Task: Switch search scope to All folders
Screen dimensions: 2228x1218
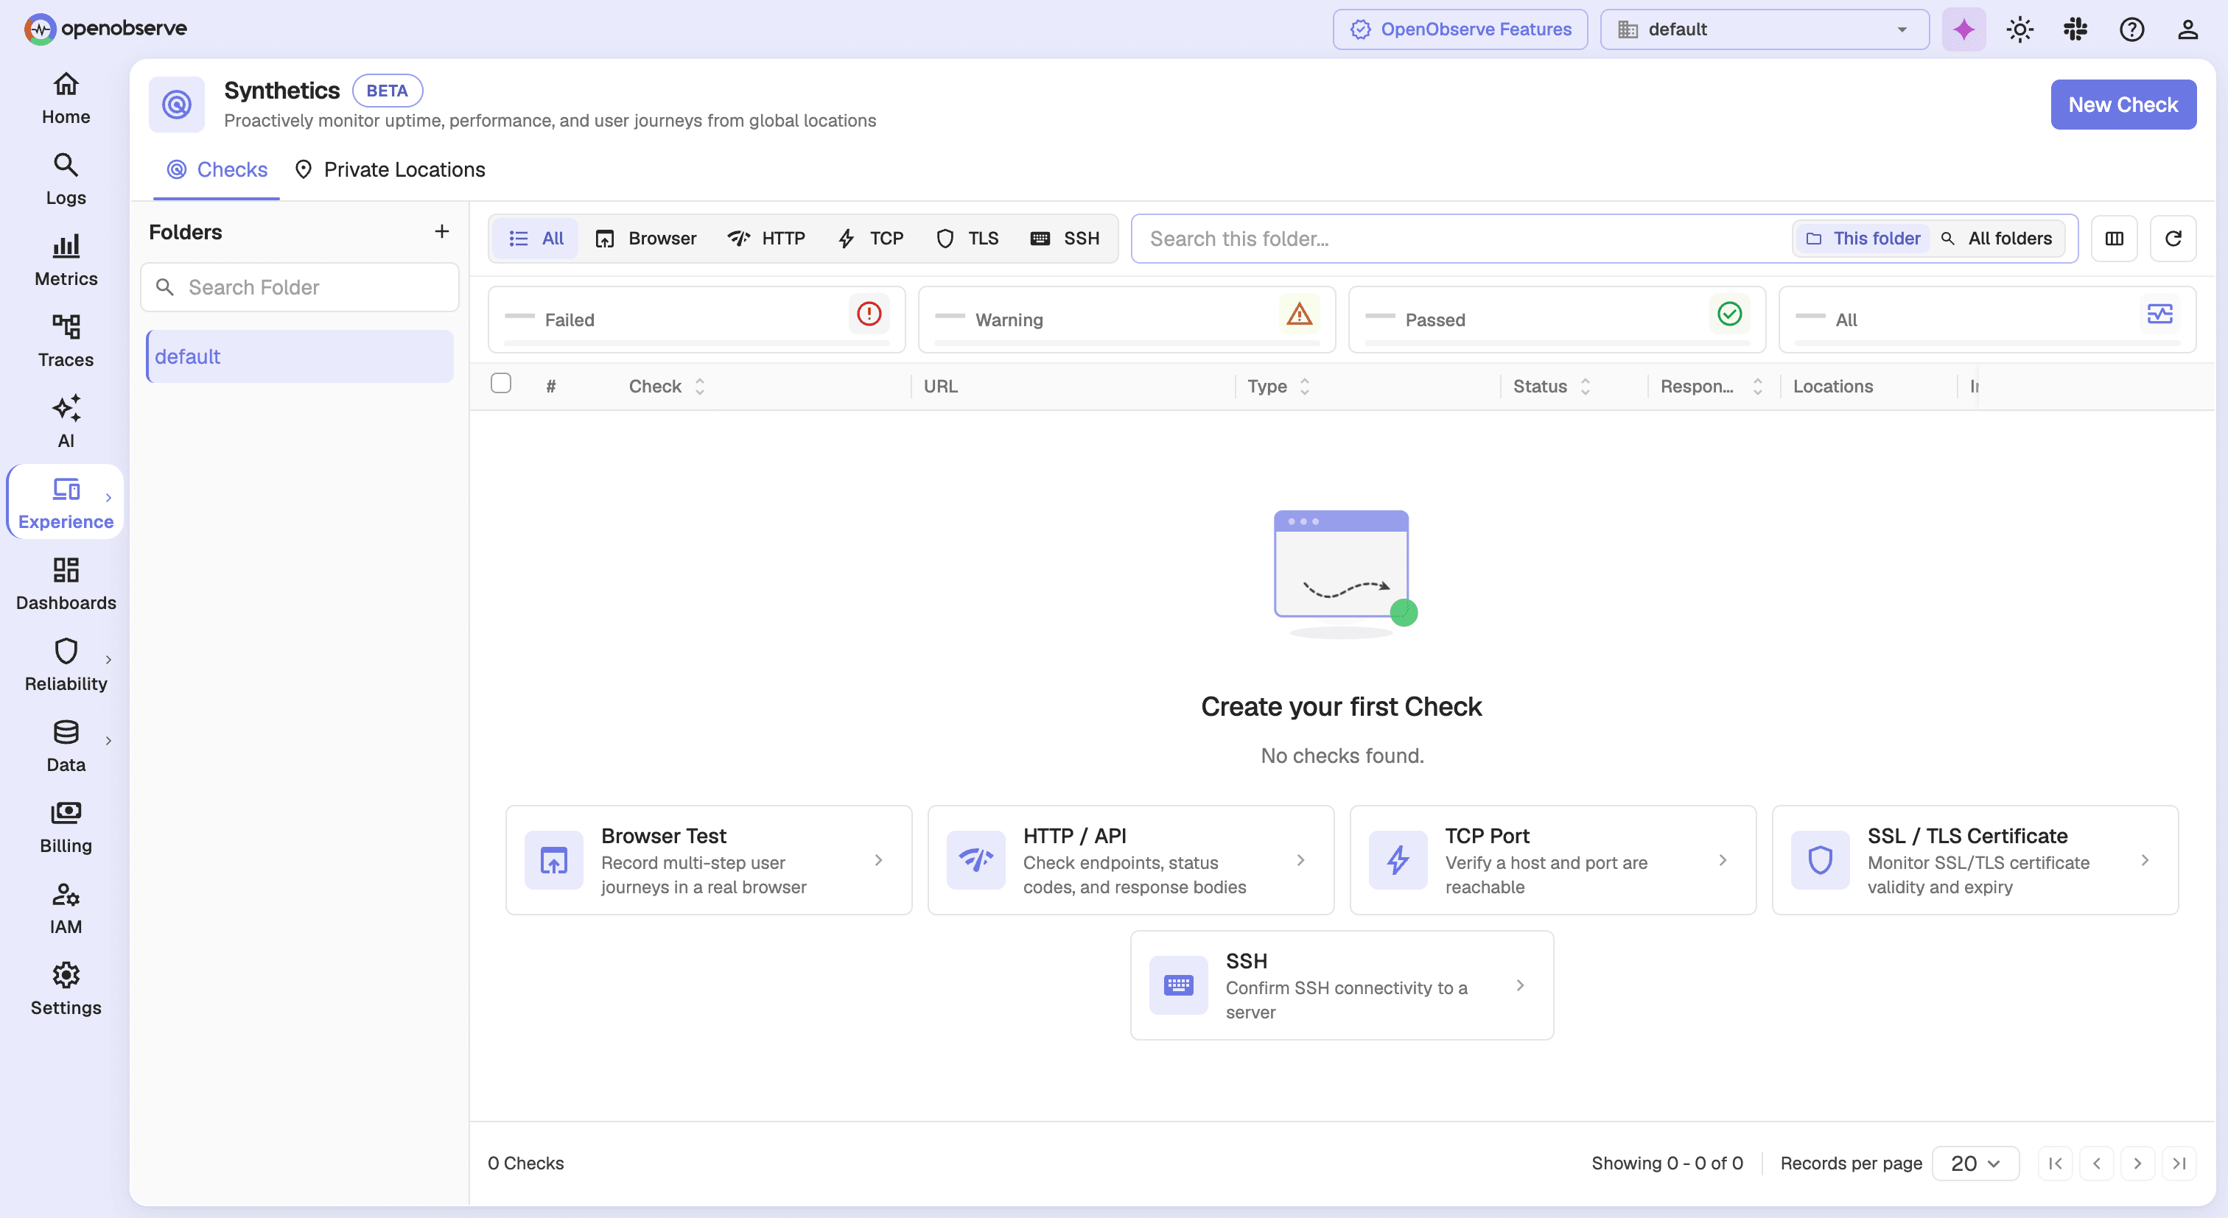Action: [1996, 239]
